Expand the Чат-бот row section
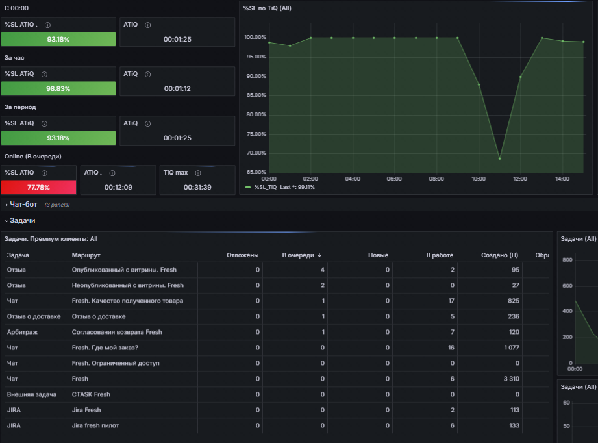This screenshot has width=598, height=443. coord(23,205)
